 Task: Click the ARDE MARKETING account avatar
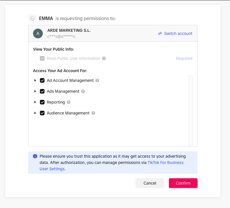point(38,33)
